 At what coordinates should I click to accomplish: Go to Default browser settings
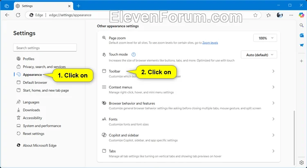point(35,82)
